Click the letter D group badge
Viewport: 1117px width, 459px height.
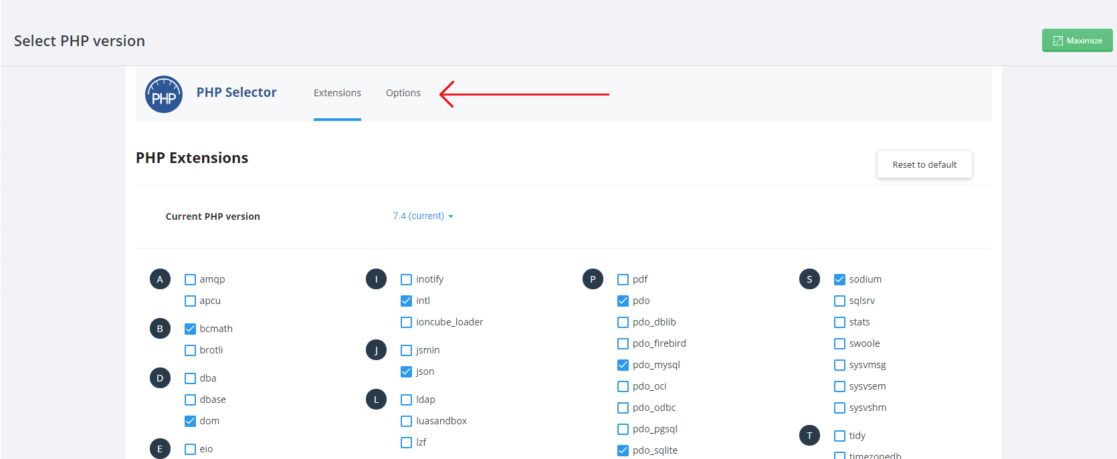(x=160, y=378)
